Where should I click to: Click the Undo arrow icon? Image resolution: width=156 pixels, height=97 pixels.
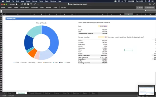click(x=31, y=4)
